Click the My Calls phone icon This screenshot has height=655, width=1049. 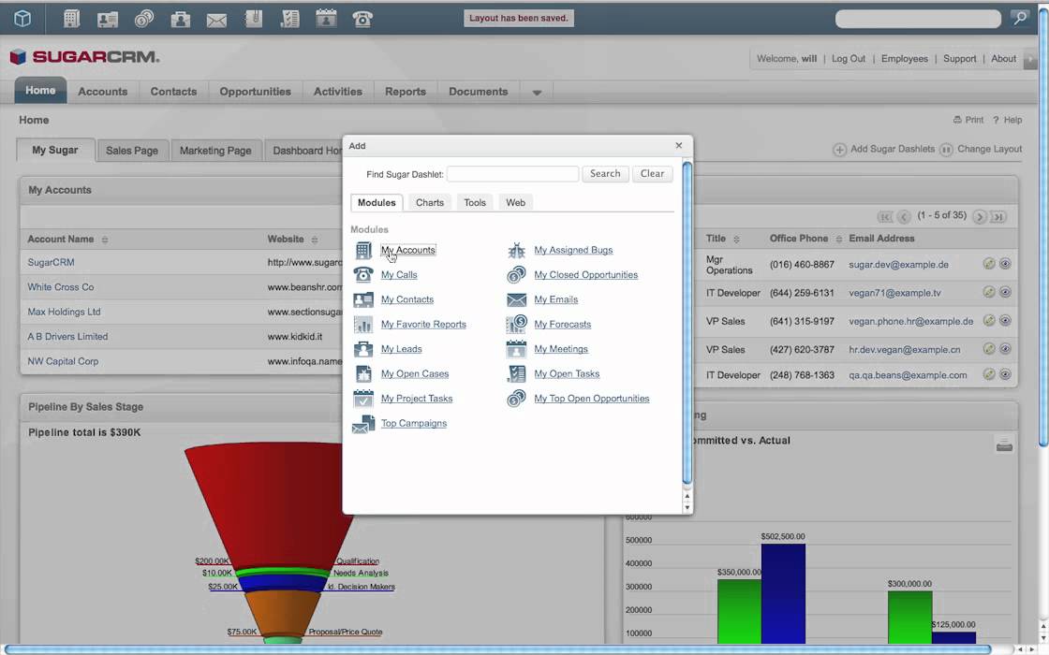pyautogui.click(x=363, y=275)
